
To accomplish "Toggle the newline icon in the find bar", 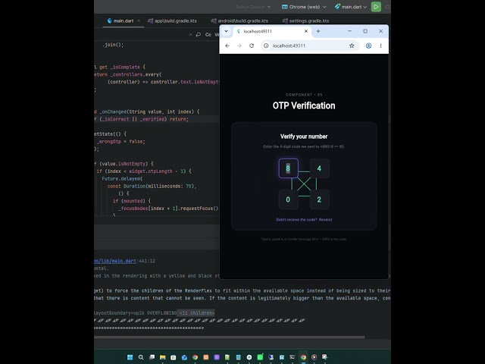I will (x=199, y=35).
